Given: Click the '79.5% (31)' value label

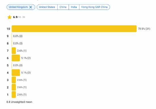Looking at the screenshot, I should point(144,29).
